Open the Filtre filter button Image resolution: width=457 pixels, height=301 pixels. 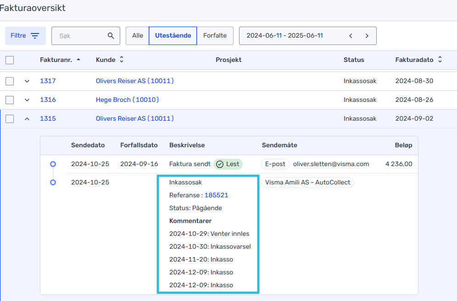pyautogui.click(x=25, y=36)
